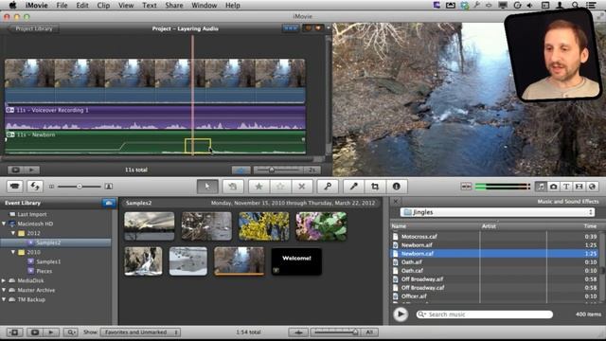
Task: Select Last Import in Event Library
Action: click(x=32, y=214)
